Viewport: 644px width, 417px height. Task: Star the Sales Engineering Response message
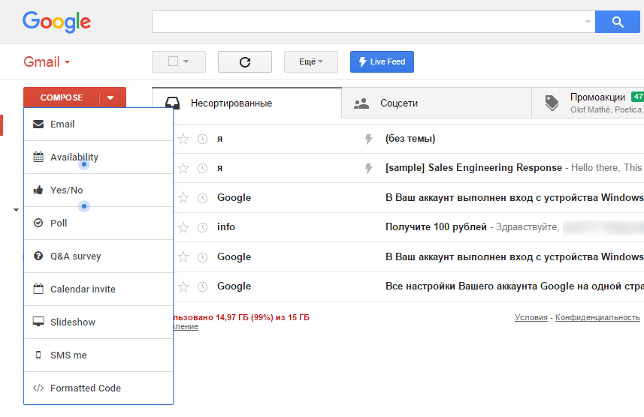pyautogui.click(x=183, y=168)
